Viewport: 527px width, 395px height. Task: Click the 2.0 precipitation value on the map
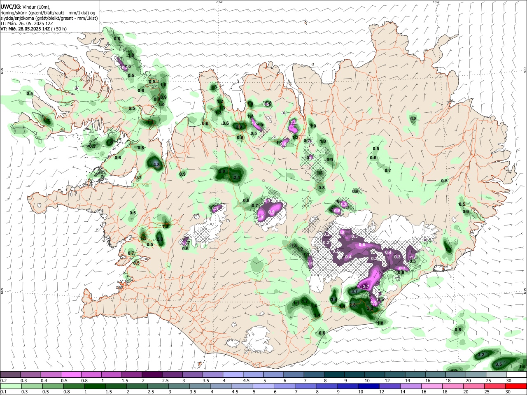tap(222, 171)
